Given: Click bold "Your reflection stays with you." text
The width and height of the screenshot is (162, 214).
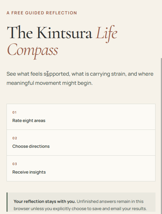Looking at the screenshot, I should point(45,202).
